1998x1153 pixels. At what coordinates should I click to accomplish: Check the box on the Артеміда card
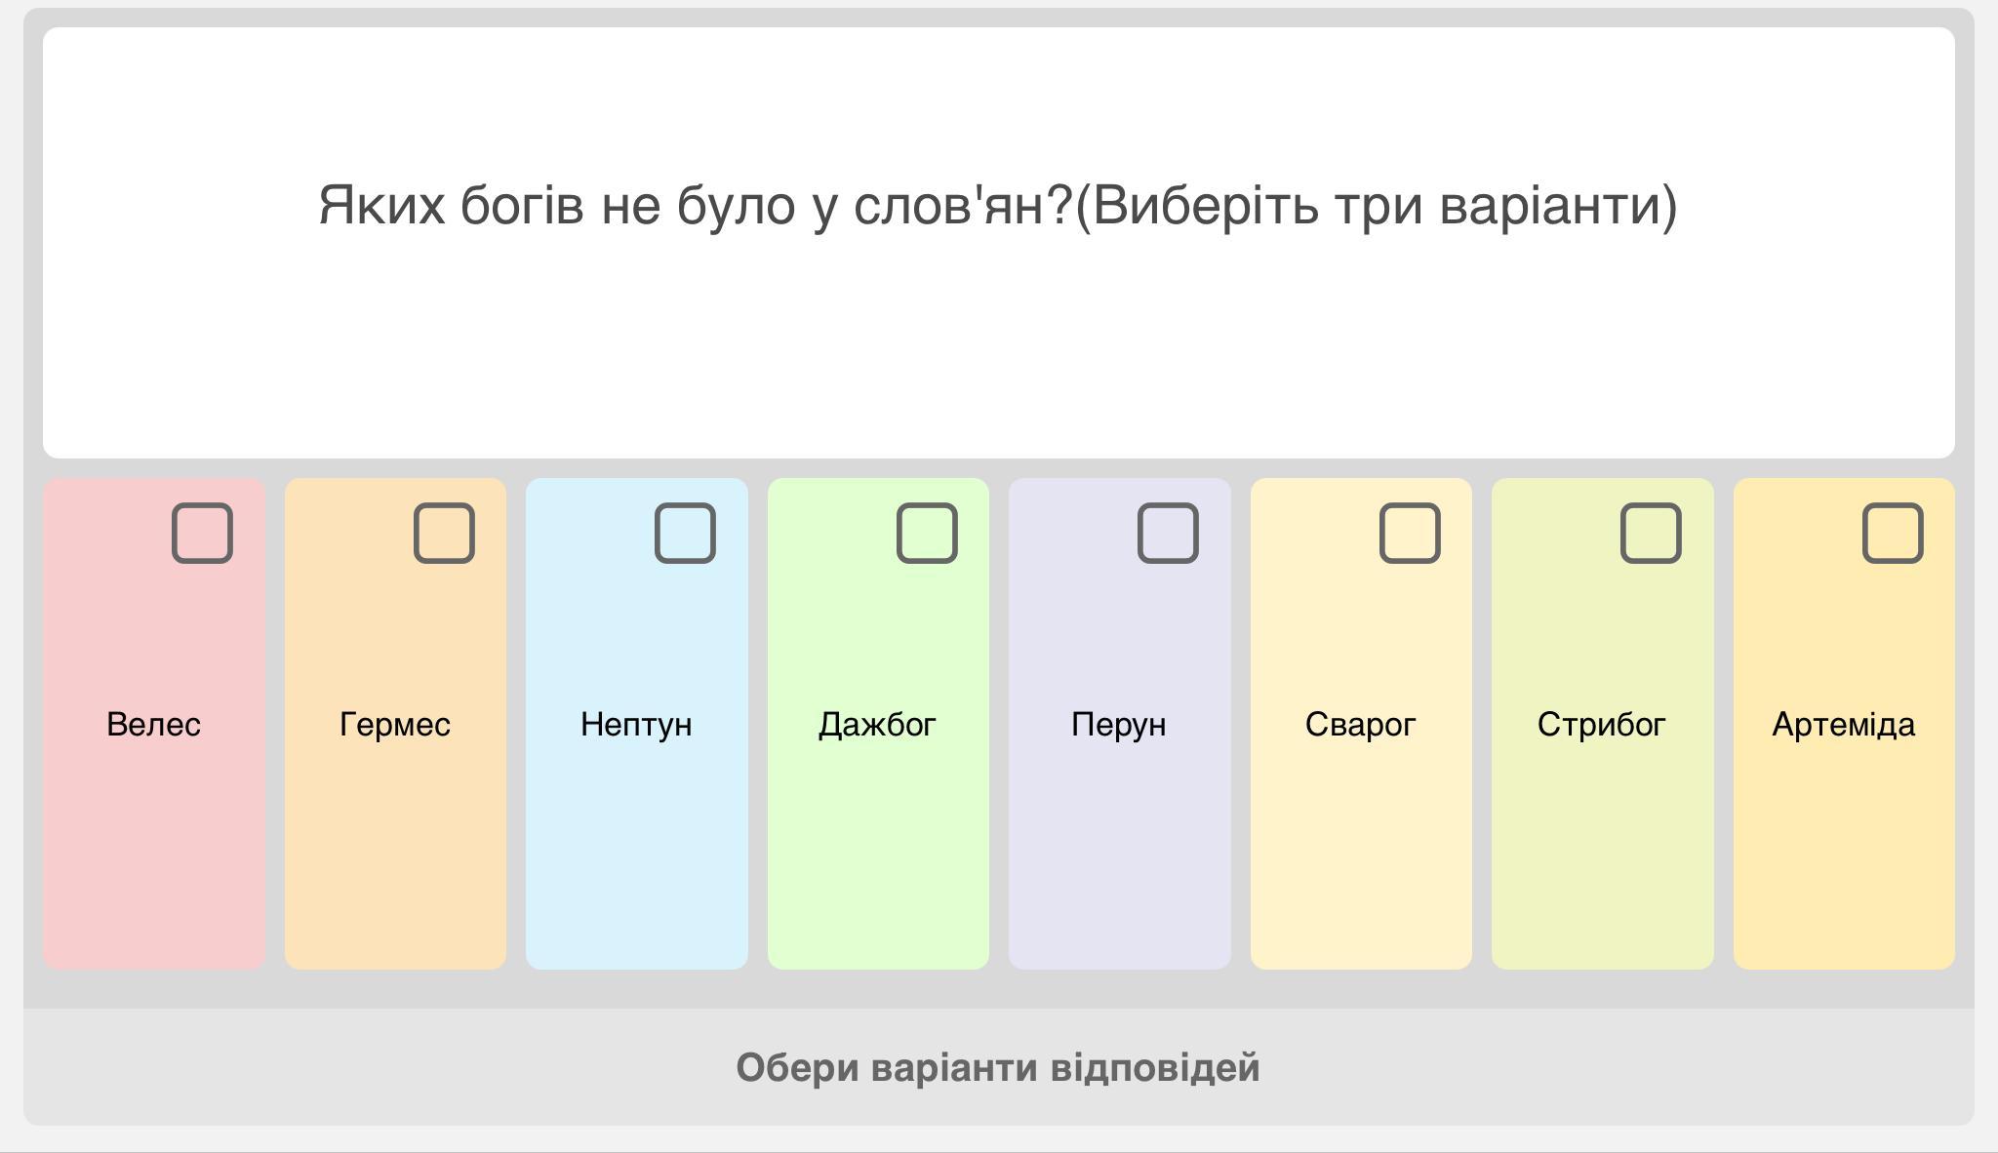point(1893,534)
